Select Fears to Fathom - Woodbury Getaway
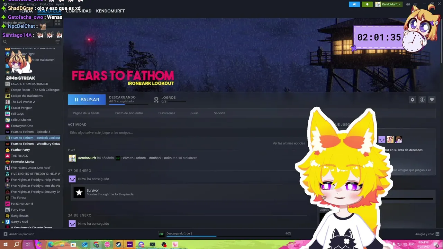Image resolution: width=443 pixels, height=249 pixels. pos(33,144)
